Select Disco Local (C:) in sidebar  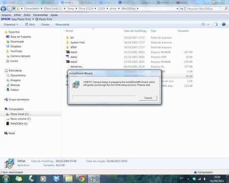(17, 114)
